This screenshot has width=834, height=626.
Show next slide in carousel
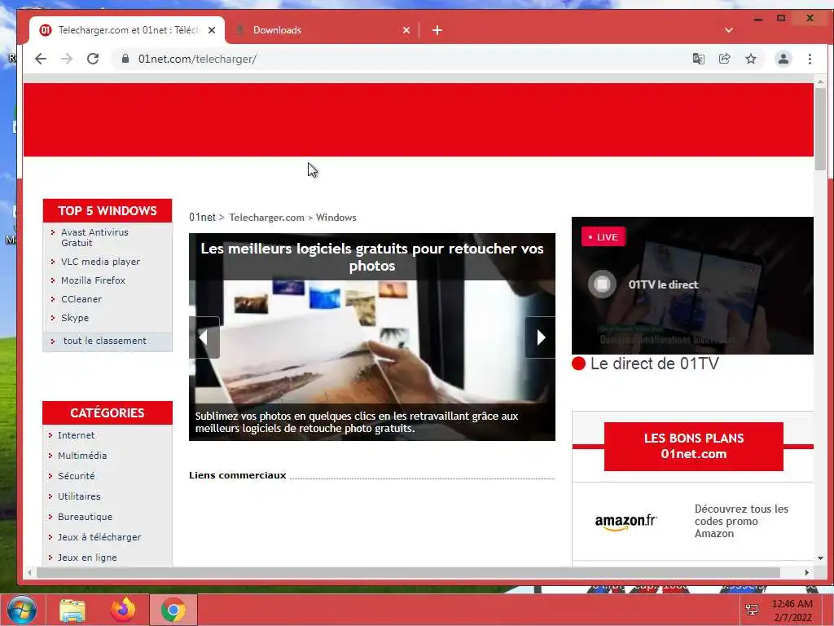[x=541, y=337]
